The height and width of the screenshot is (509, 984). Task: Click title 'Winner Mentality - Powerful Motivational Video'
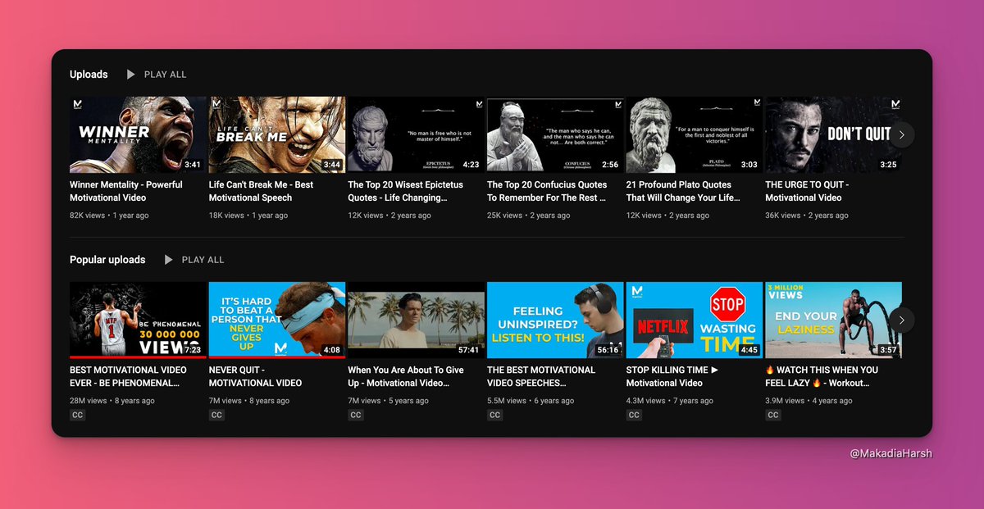click(x=126, y=191)
